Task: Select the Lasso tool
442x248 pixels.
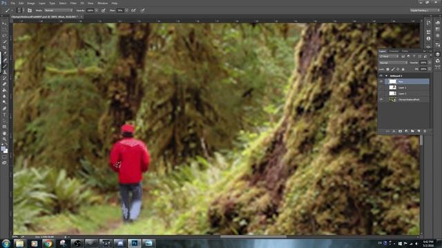Action: 4,35
